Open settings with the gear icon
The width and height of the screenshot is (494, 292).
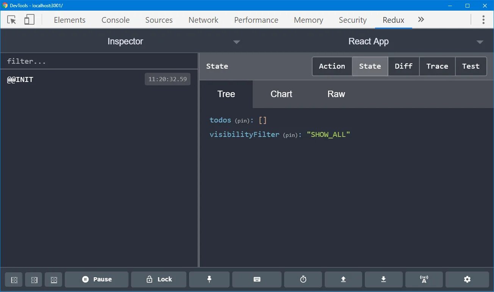[467, 279]
